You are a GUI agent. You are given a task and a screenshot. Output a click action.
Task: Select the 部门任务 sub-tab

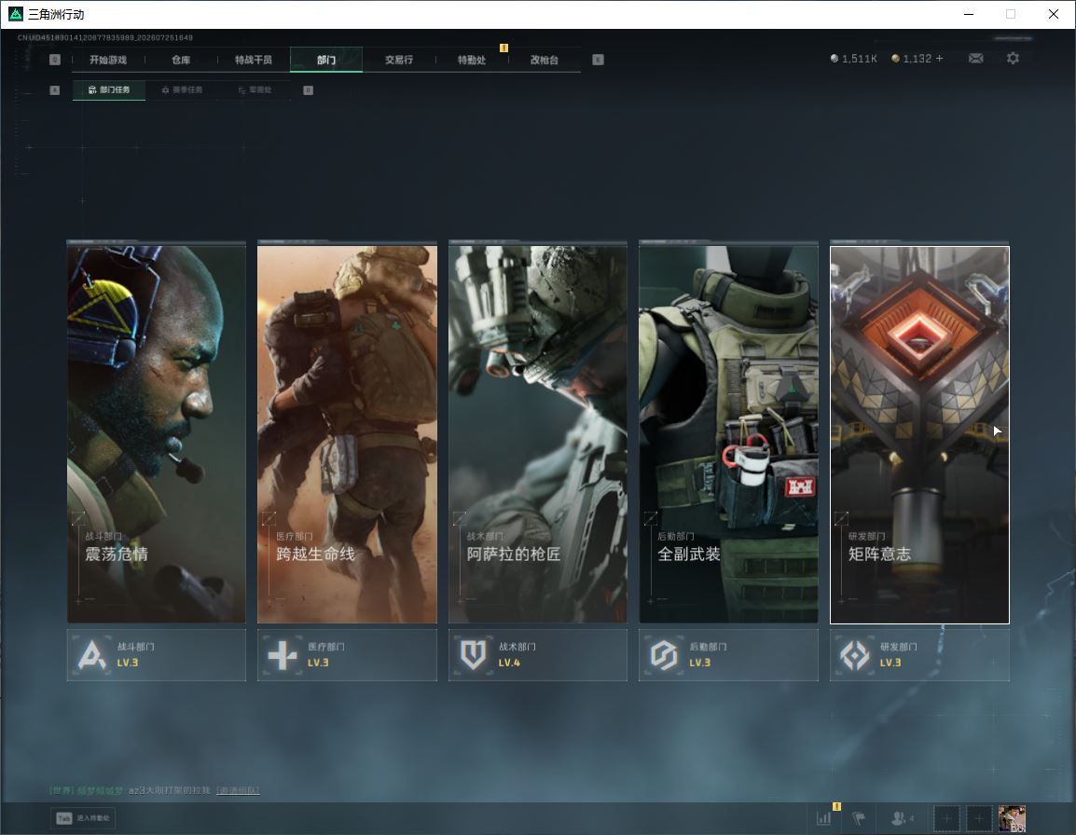pyautogui.click(x=109, y=89)
